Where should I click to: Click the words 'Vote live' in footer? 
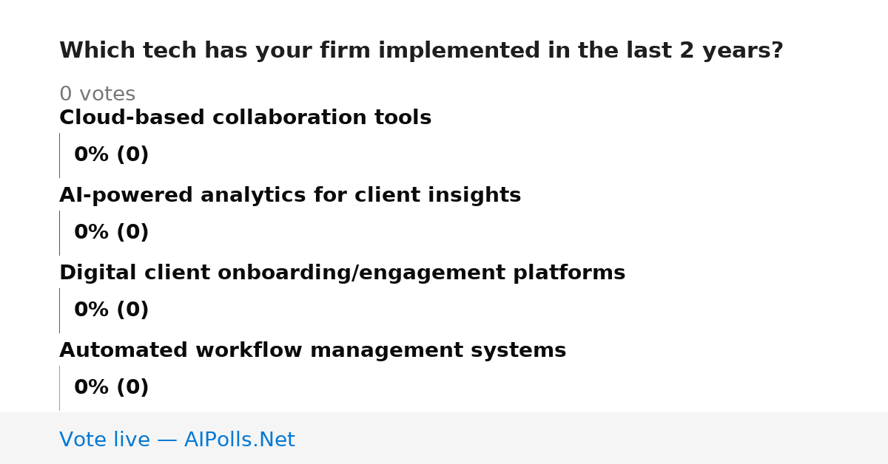click(x=104, y=440)
